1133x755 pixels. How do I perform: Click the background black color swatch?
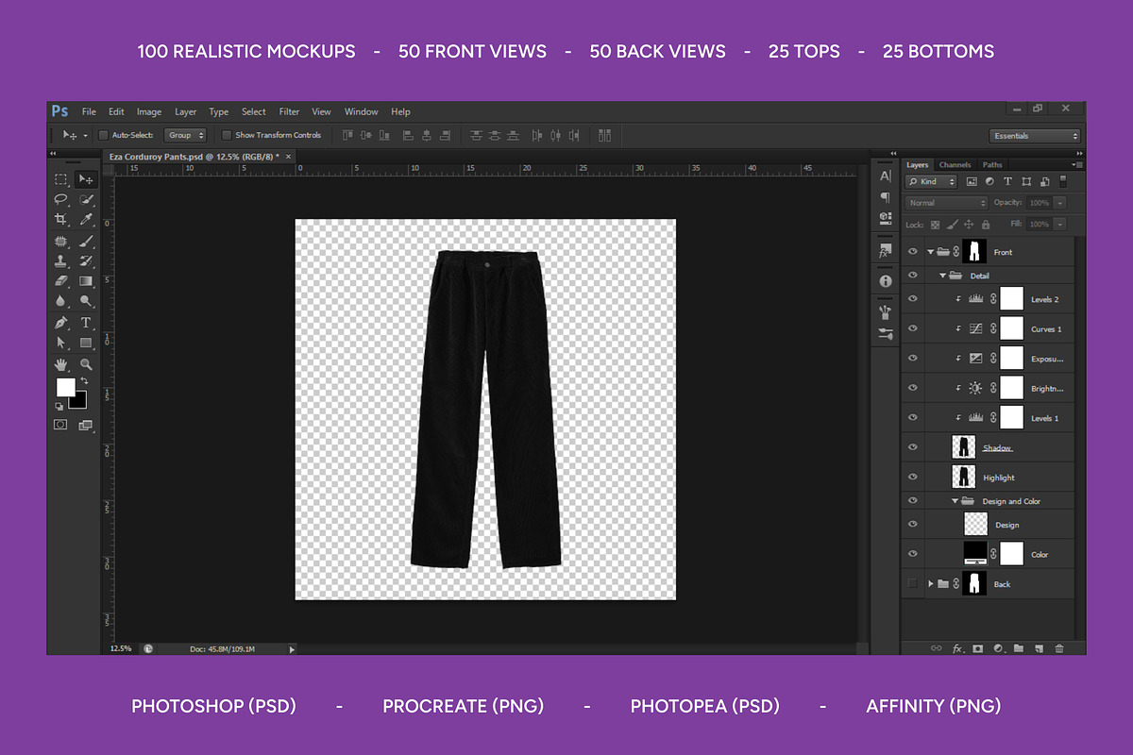[80, 402]
